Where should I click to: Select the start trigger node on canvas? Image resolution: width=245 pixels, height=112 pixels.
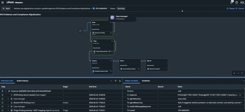80,31
